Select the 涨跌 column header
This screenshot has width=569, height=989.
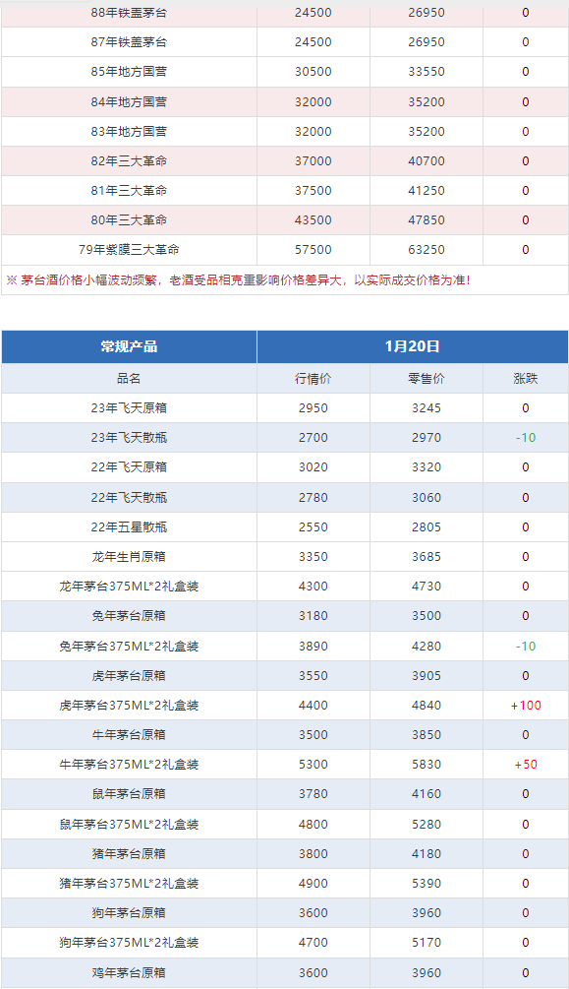[x=526, y=379]
